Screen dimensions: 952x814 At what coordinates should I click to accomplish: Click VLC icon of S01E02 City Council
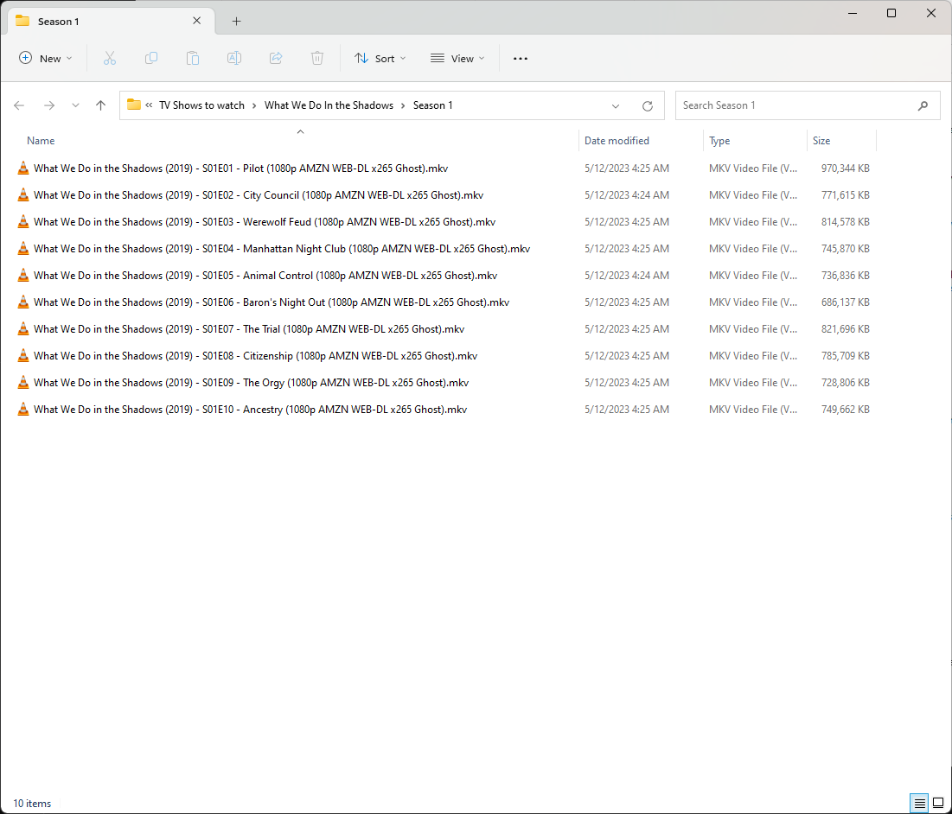(23, 194)
